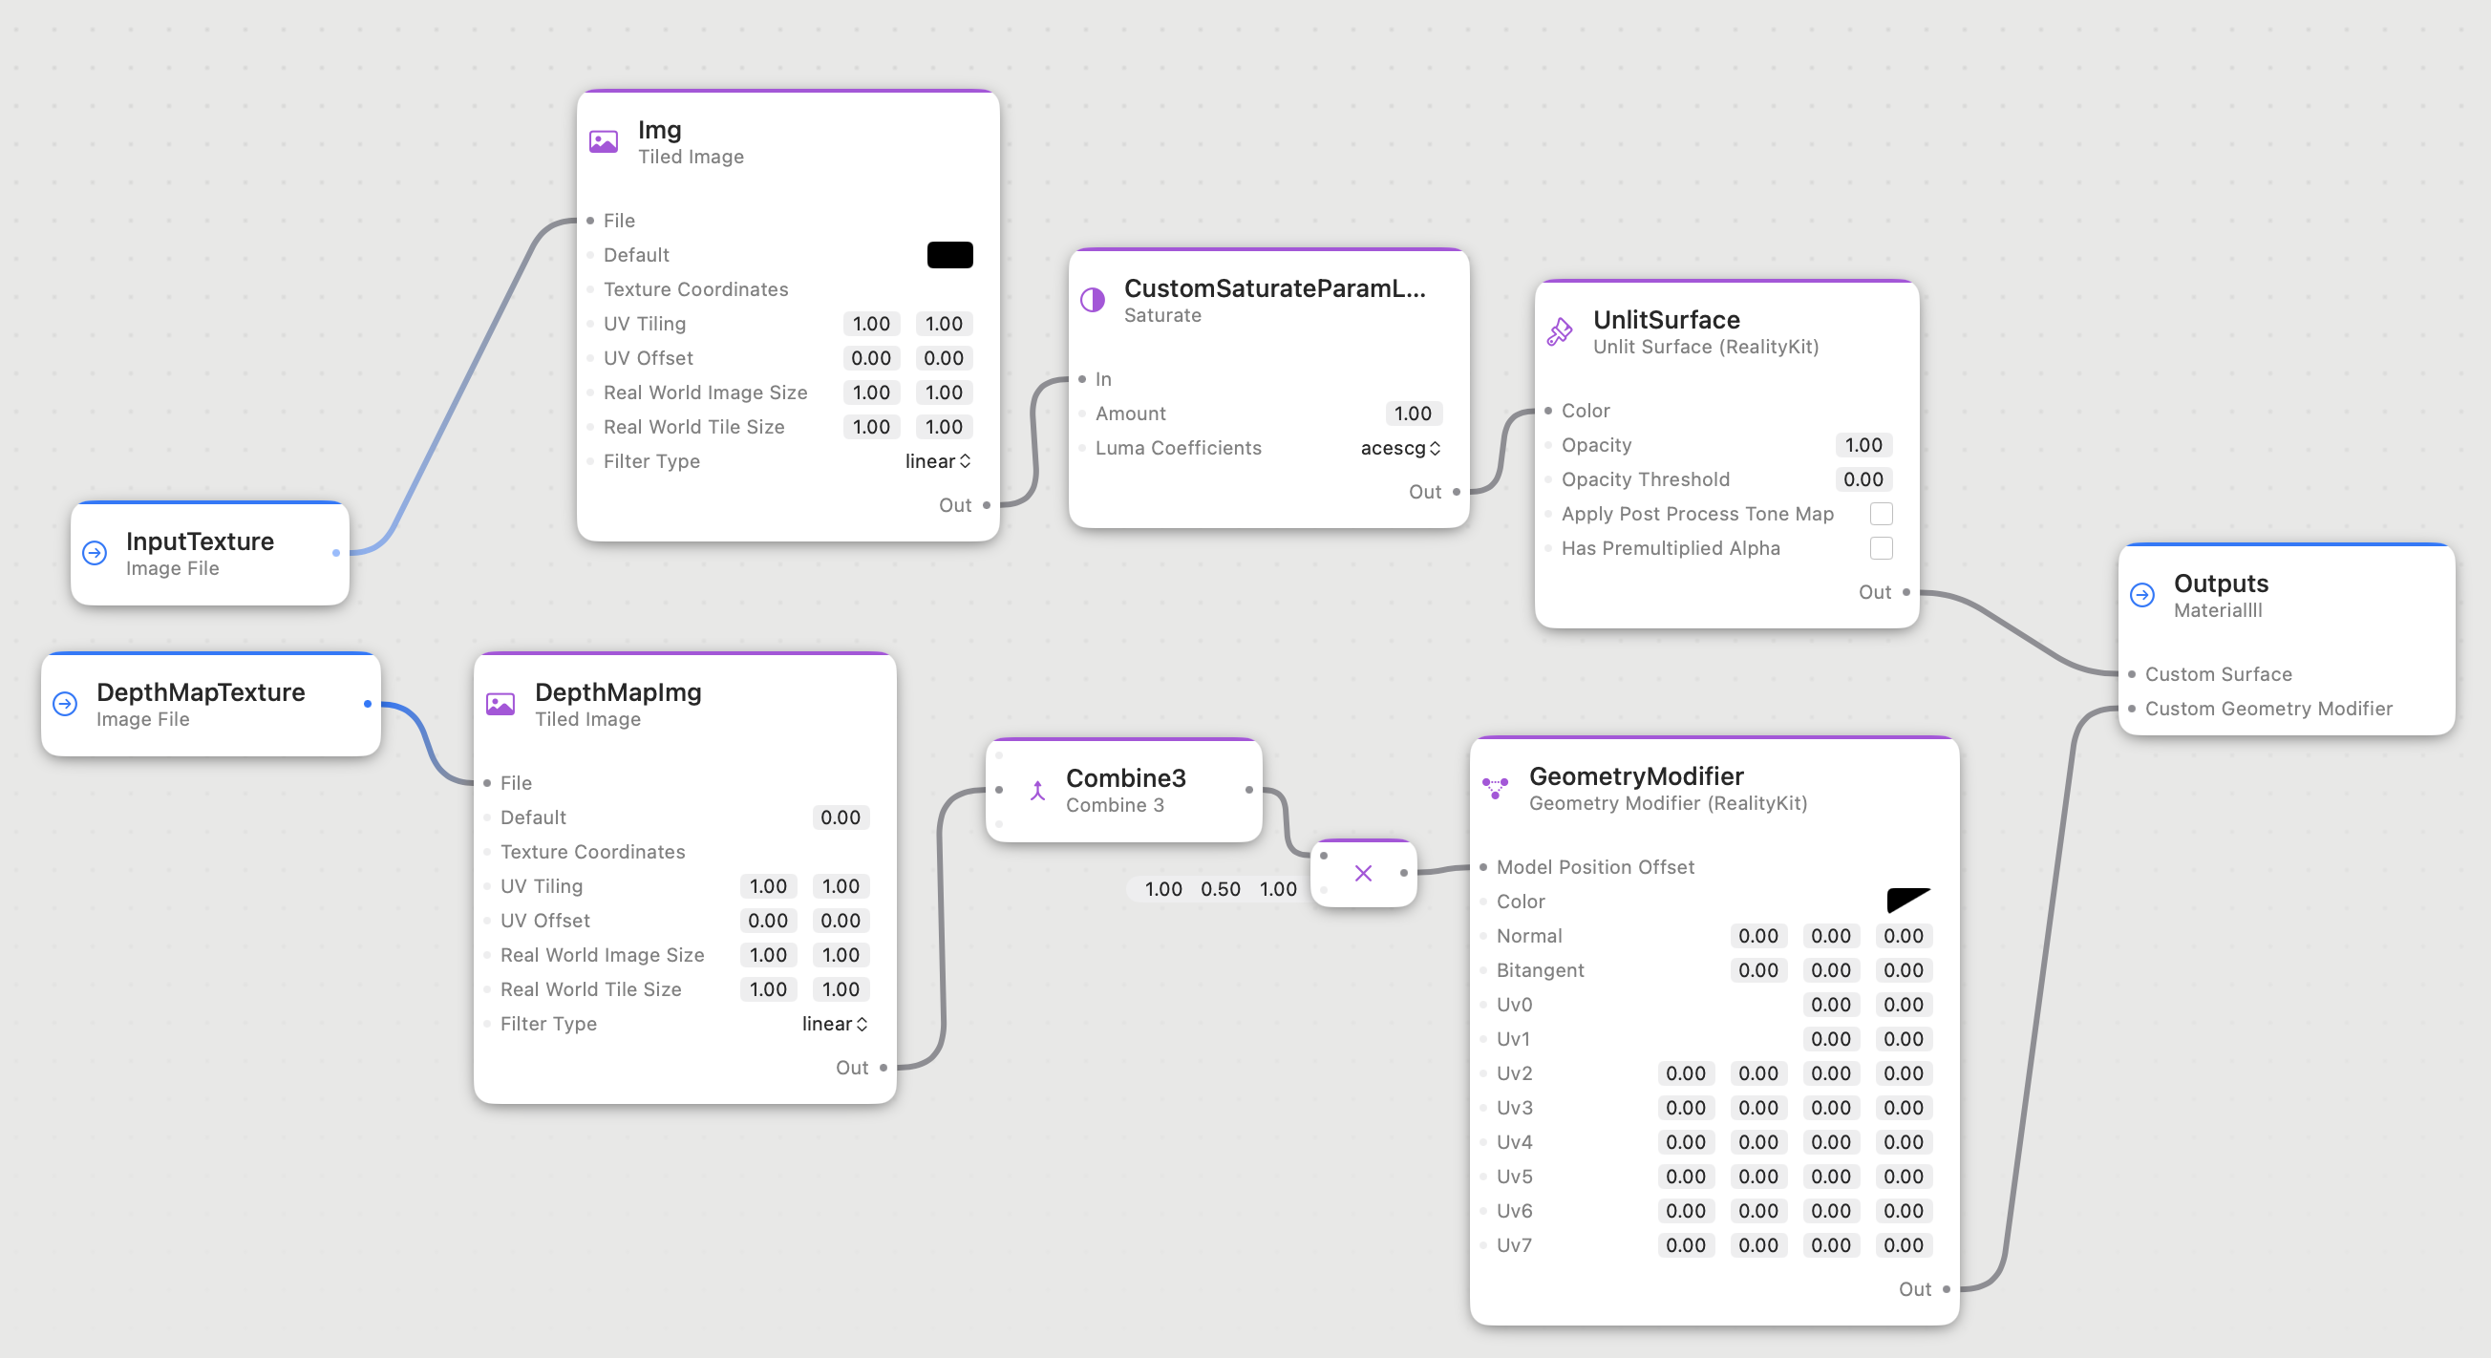Screen dimensions: 2491x1358
Task: Click the multiply node output port
Action: [1403, 873]
